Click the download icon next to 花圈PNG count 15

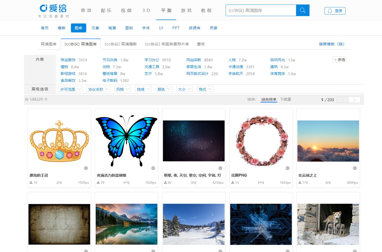click(x=233, y=182)
